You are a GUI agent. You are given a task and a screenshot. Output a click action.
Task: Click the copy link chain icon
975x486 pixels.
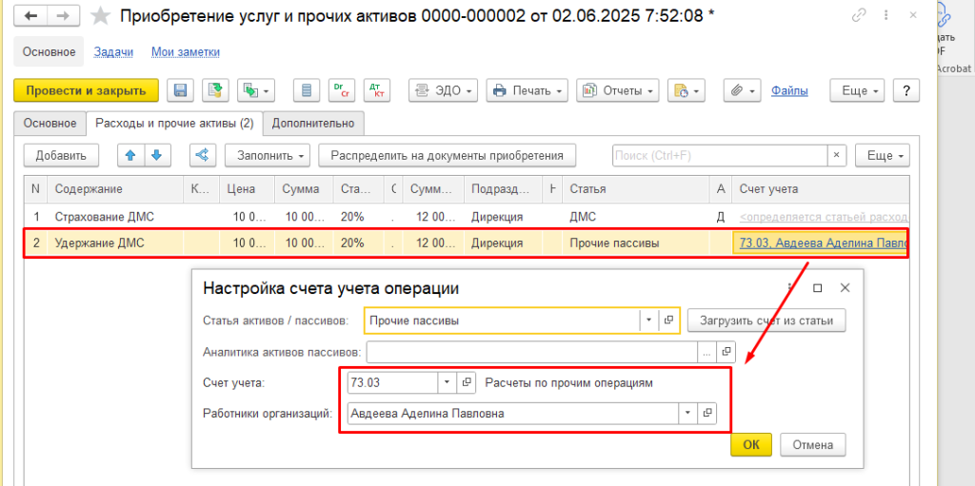860,15
